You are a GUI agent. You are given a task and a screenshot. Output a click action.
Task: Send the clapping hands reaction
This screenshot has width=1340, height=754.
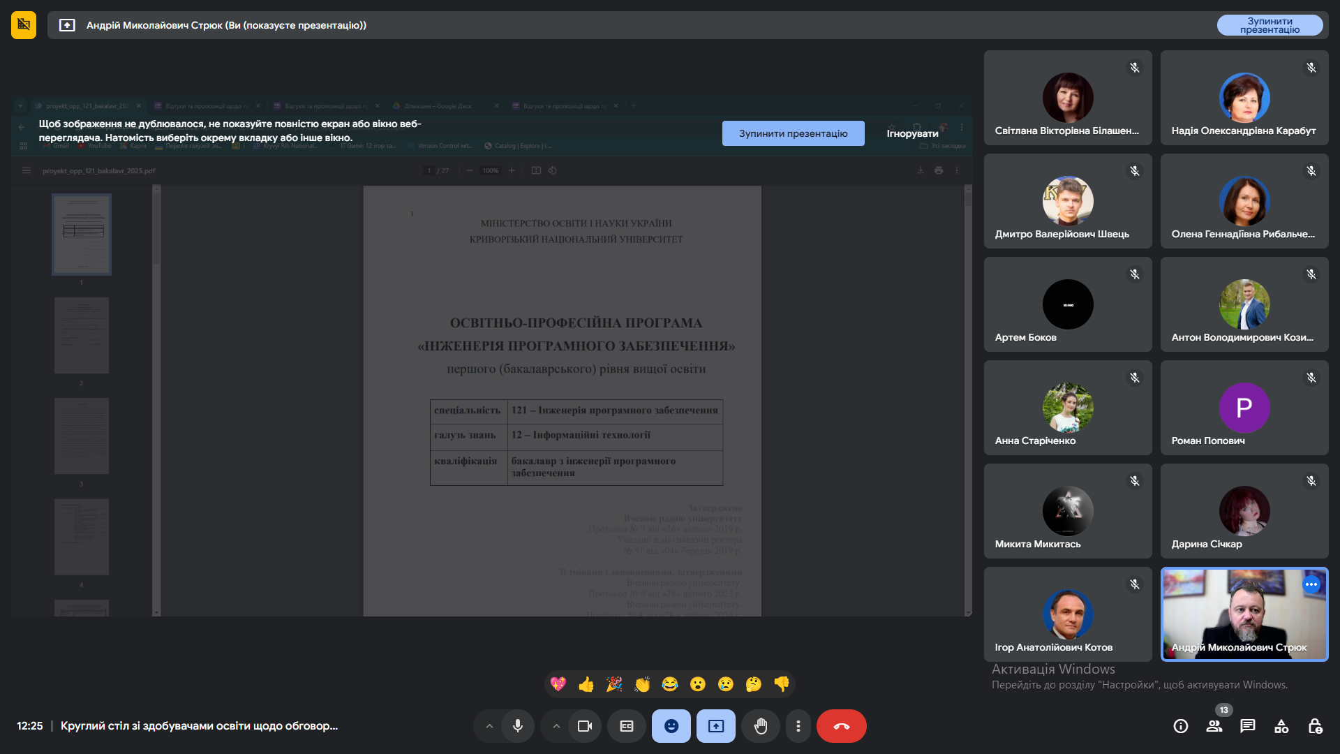tap(642, 684)
